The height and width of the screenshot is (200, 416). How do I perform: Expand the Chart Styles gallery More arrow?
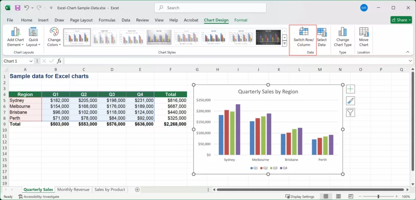285,43
